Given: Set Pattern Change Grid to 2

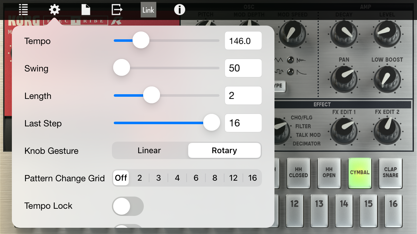Looking at the screenshot, I should pyautogui.click(x=140, y=178).
